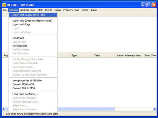Image resolution: width=158 pixels, height=118 pixels.
Task: Open the MDB menu
Action: tap(40, 10)
